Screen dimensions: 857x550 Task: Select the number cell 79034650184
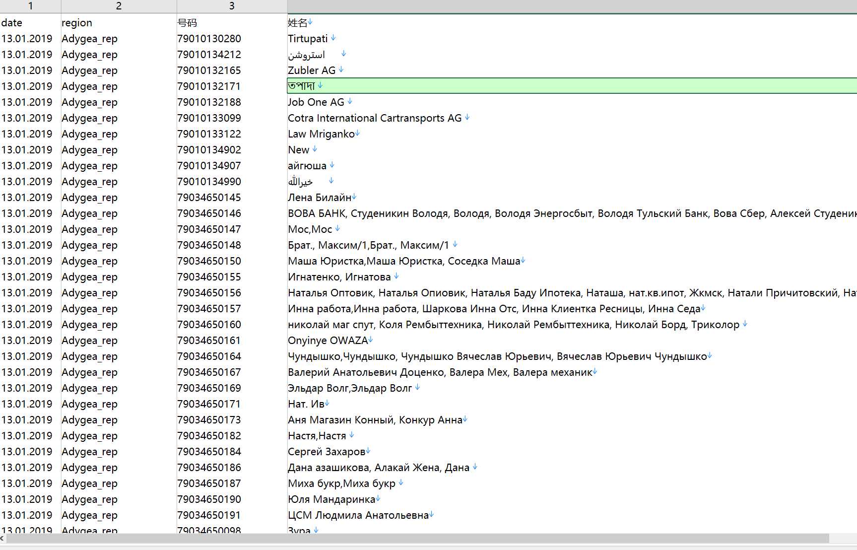point(232,452)
